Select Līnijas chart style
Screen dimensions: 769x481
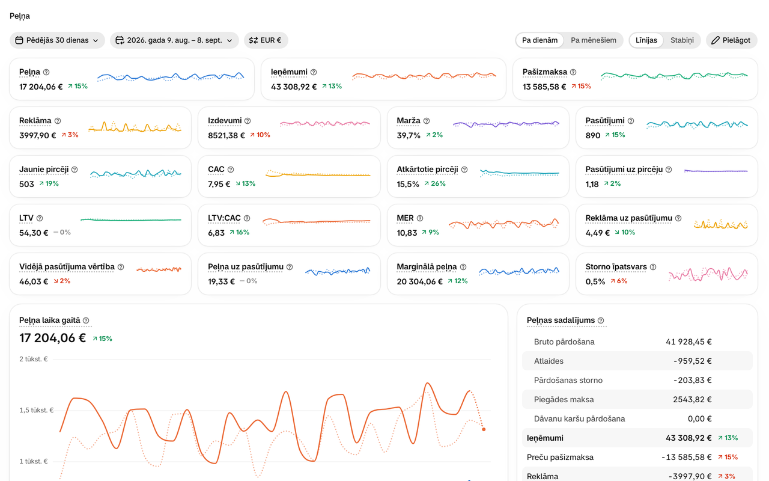click(646, 40)
